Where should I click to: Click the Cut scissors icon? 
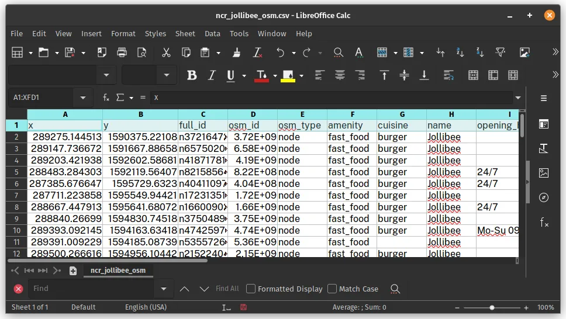coord(166,53)
